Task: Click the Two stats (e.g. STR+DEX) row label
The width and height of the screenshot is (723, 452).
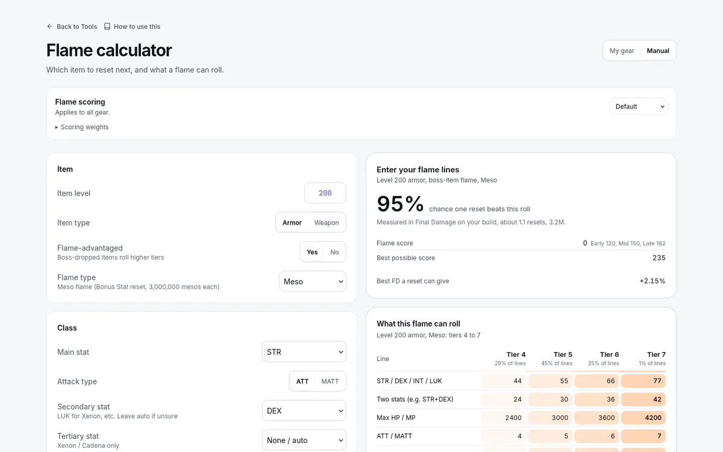Action: (x=415, y=399)
